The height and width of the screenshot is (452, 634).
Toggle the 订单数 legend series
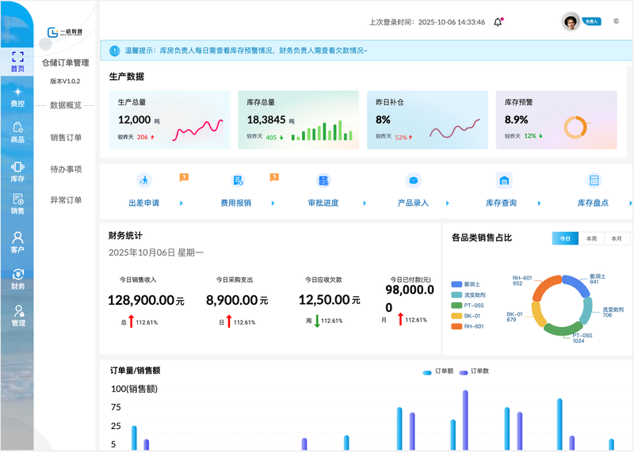point(473,370)
